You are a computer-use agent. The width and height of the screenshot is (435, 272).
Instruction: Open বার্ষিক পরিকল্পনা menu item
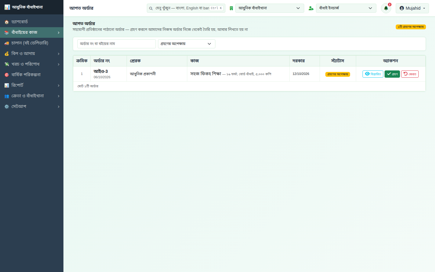point(32,75)
